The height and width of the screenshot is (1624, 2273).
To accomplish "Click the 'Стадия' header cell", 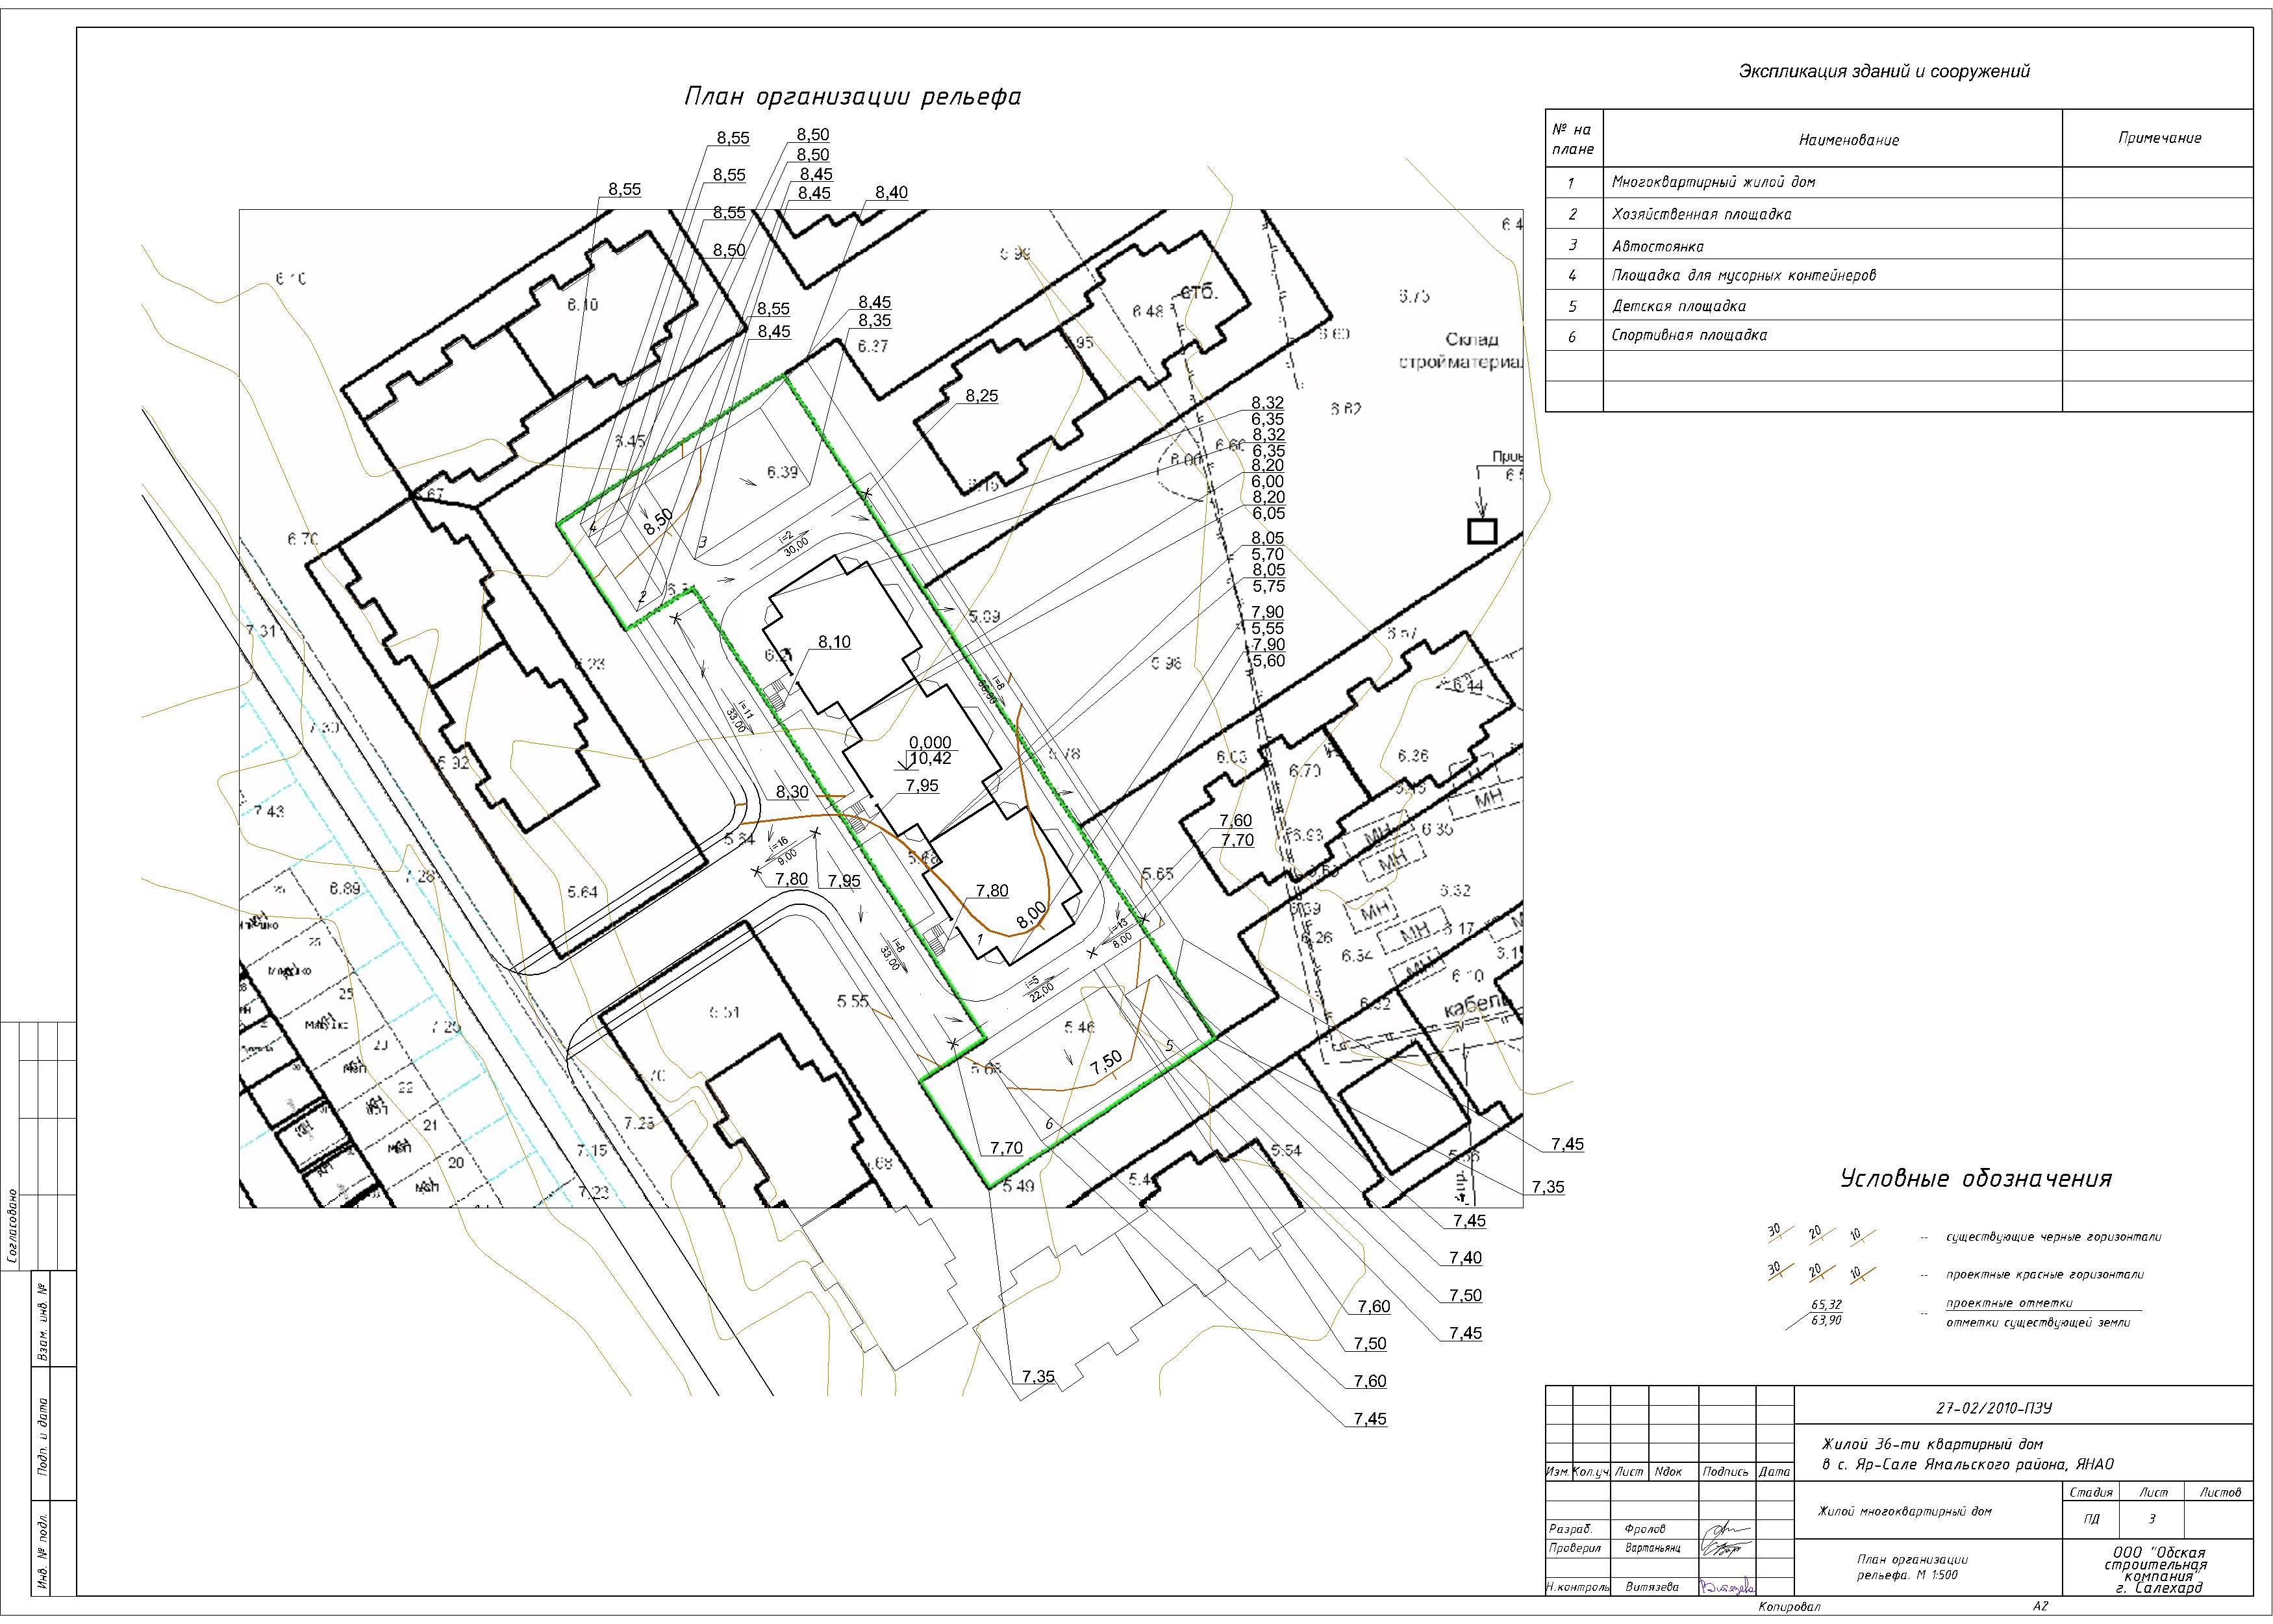I will click(2090, 1492).
